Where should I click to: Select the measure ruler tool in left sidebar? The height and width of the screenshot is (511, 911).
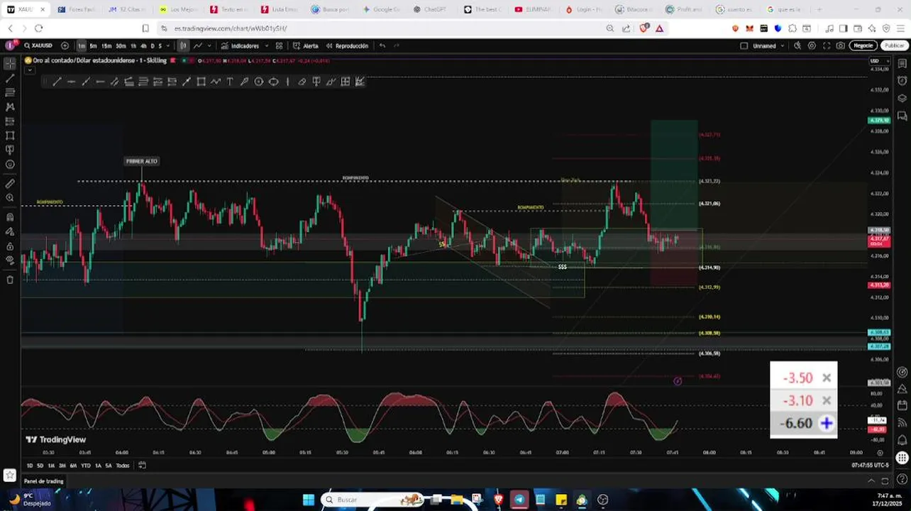click(10, 183)
